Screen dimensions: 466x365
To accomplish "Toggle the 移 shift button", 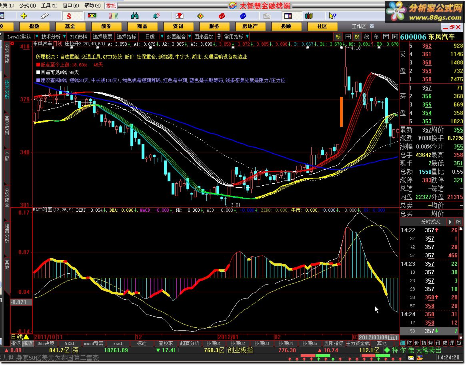I will pos(376,36).
